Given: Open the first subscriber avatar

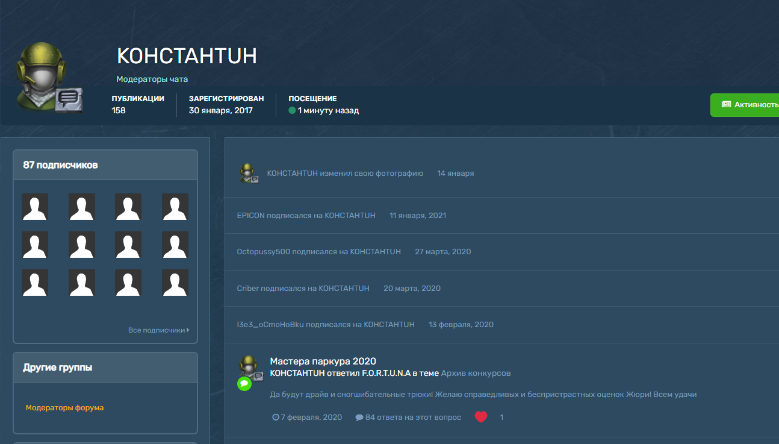Looking at the screenshot, I should (35, 207).
